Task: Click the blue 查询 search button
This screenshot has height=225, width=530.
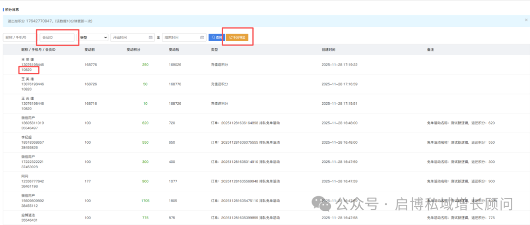Action: 216,37
